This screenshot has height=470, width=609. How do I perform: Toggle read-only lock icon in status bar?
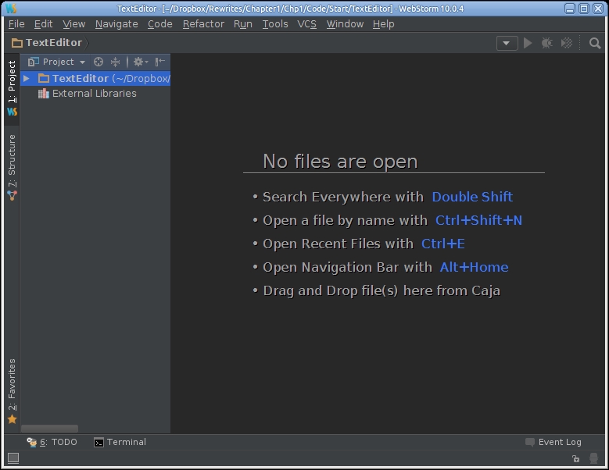(575, 459)
